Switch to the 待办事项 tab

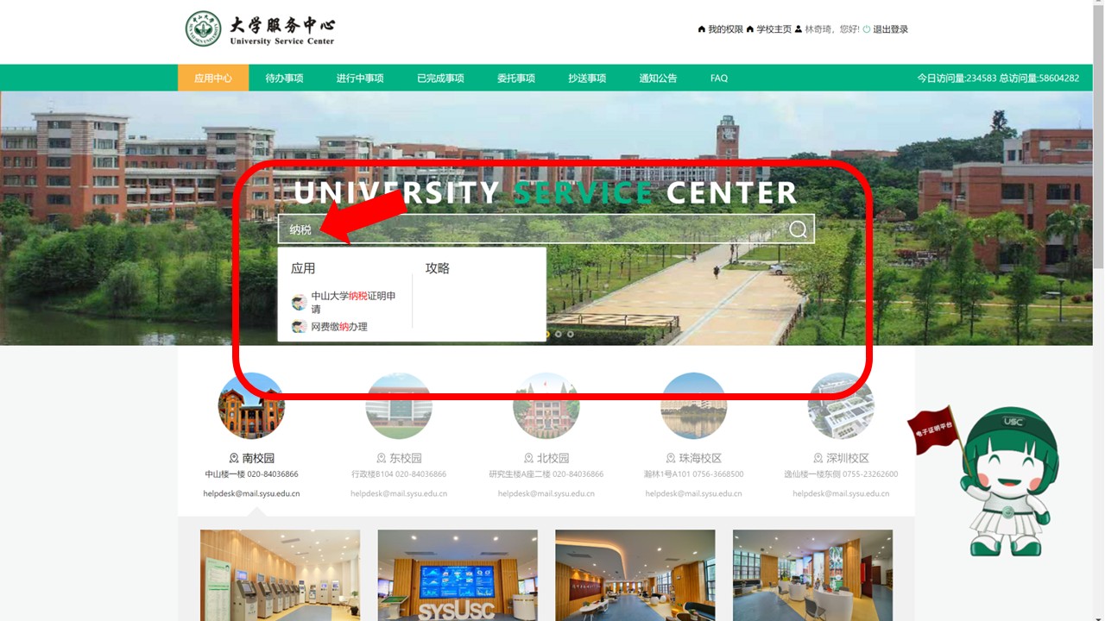point(284,78)
